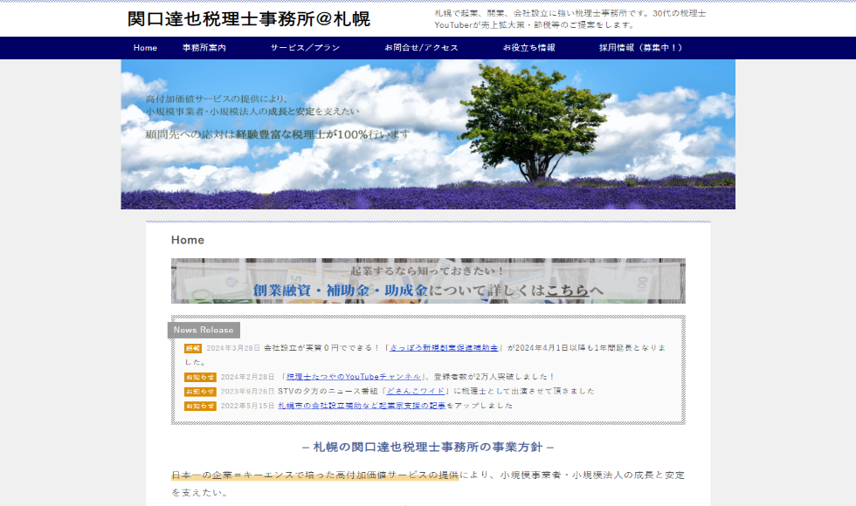The image size is (856, 506).
Task: Click お知らせ tag beside 2024年2月28日
Action: point(199,377)
